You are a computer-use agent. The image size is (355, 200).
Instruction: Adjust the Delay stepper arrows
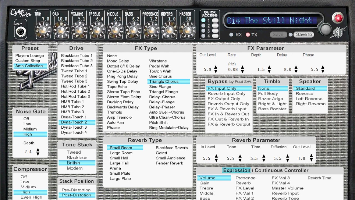(296, 69)
